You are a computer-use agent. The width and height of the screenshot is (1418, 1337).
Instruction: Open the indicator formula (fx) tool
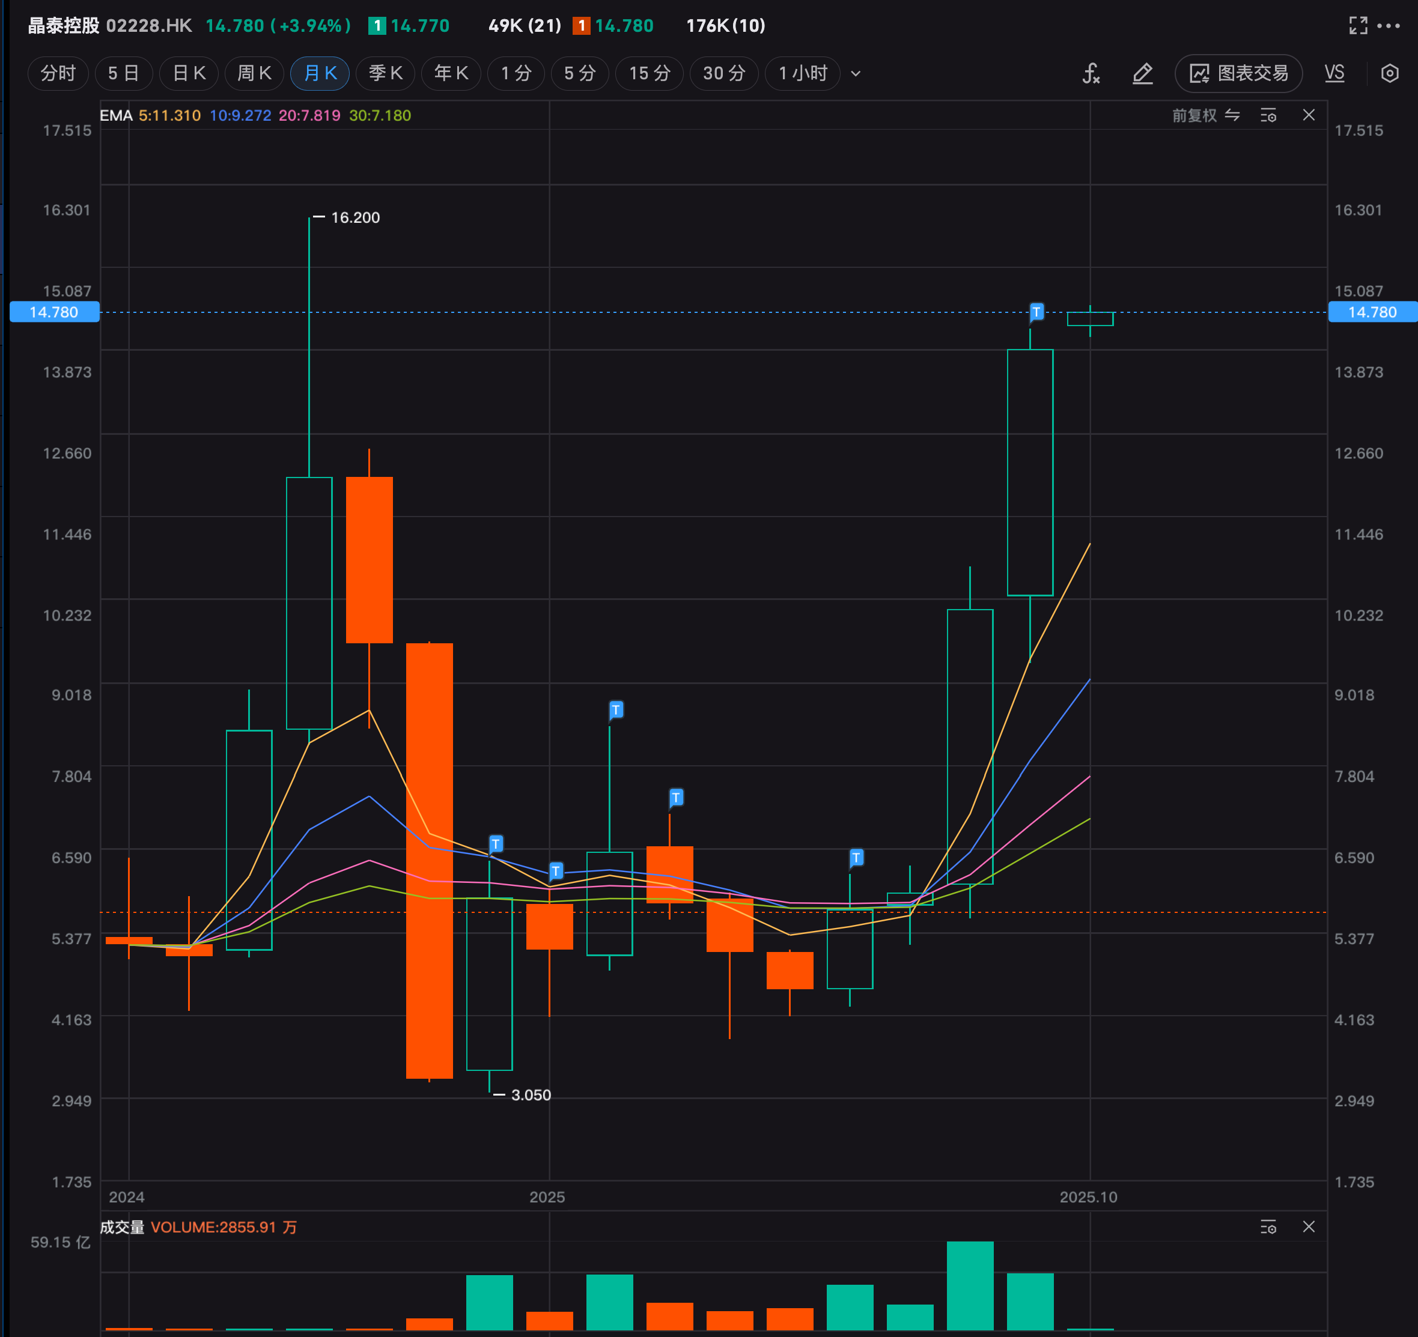(1091, 73)
